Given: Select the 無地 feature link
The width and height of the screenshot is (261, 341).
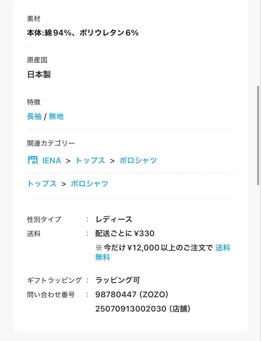Looking at the screenshot, I should 56,117.
